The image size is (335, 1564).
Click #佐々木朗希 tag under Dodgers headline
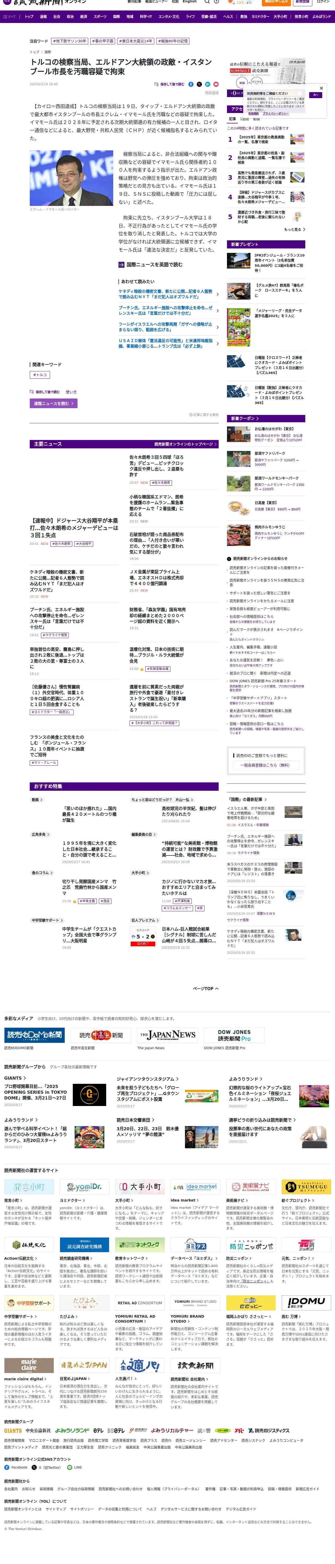point(61,544)
